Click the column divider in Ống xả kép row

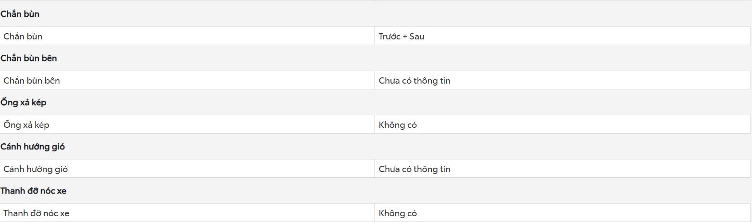pyautogui.click(x=375, y=124)
